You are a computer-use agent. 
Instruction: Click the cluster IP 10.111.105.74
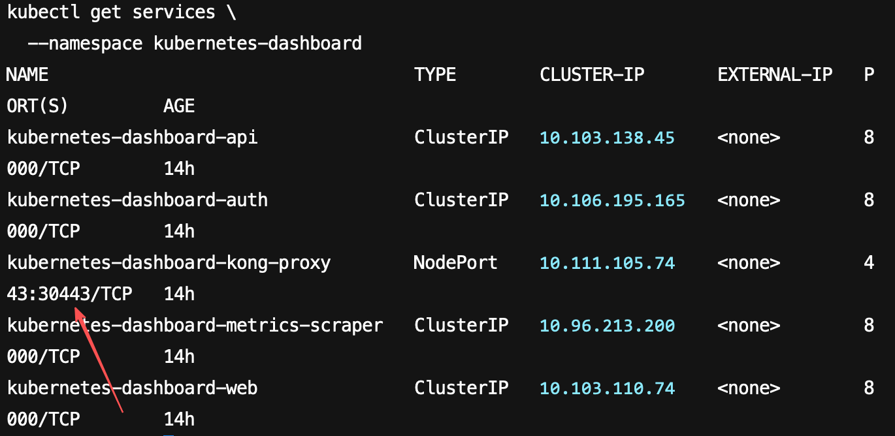pos(608,263)
